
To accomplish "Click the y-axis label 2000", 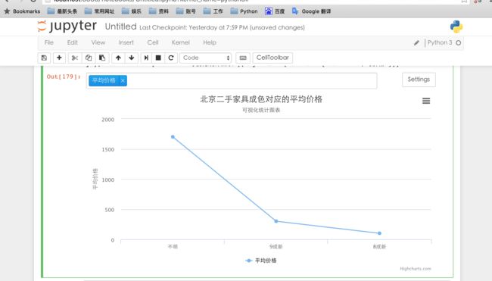I will [x=108, y=120].
